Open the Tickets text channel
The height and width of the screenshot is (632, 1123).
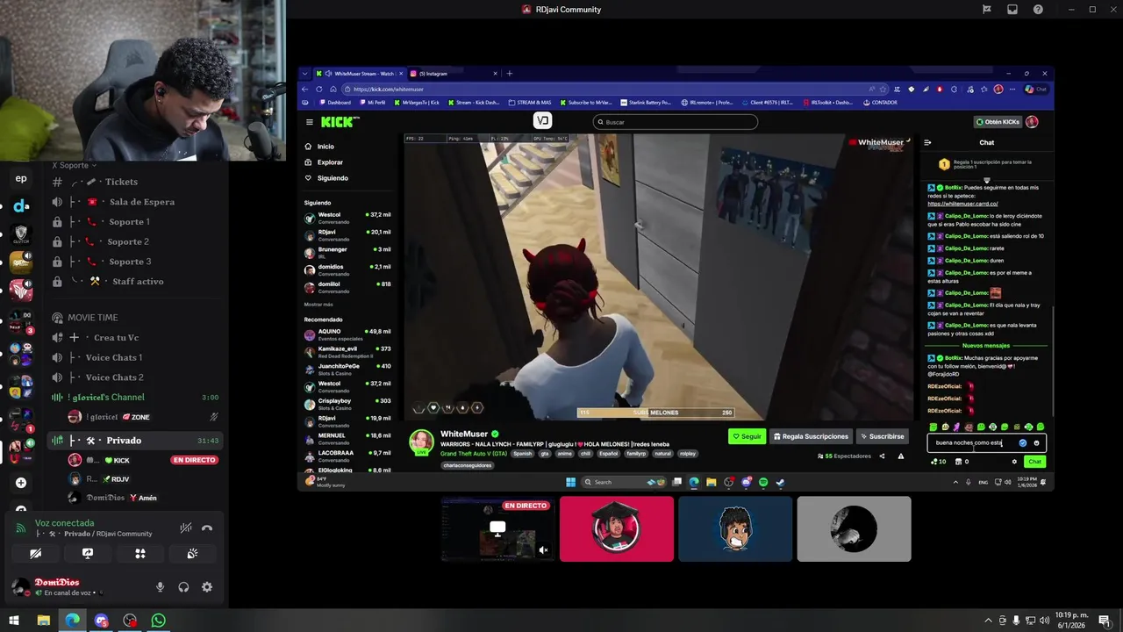tap(136, 182)
